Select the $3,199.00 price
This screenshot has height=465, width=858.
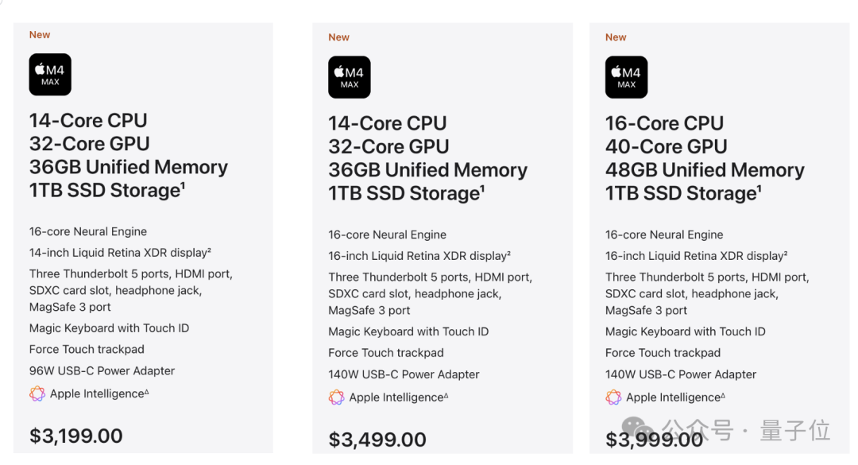[76, 436]
